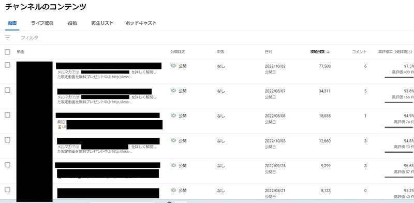Viewport: 414px width, 203px height.
Task: Click the 公開 eye icon for 2022/09/25 video
Action: click(x=173, y=166)
